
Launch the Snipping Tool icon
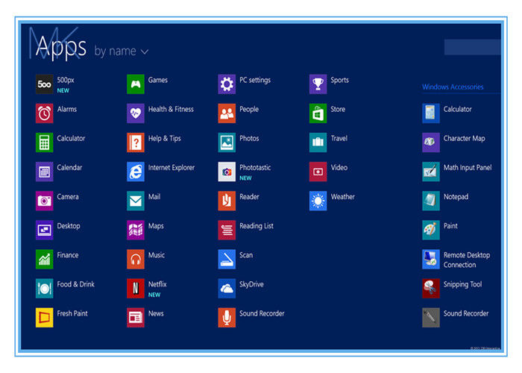pos(431,289)
